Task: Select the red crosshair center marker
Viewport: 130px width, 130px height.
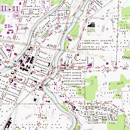Action: coord(65,65)
